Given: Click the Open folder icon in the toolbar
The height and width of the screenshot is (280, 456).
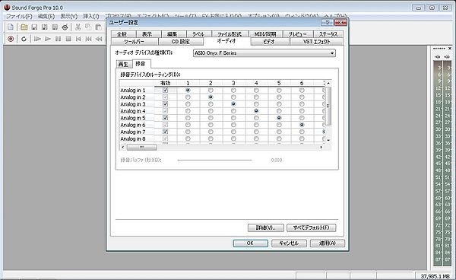Looking at the screenshot, I should click(x=24, y=27).
